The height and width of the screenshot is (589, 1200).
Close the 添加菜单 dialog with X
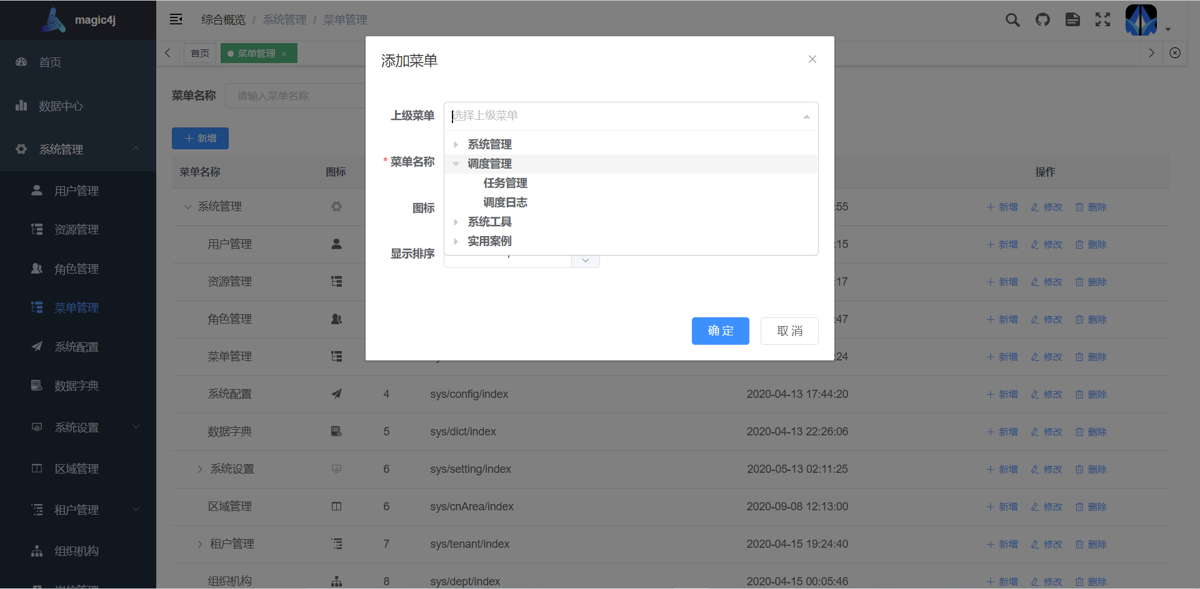click(x=812, y=59)
